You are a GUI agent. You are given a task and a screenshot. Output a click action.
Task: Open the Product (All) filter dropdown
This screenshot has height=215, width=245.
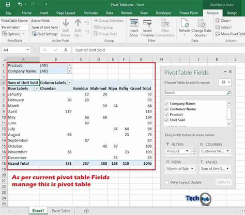click(69, 65)
